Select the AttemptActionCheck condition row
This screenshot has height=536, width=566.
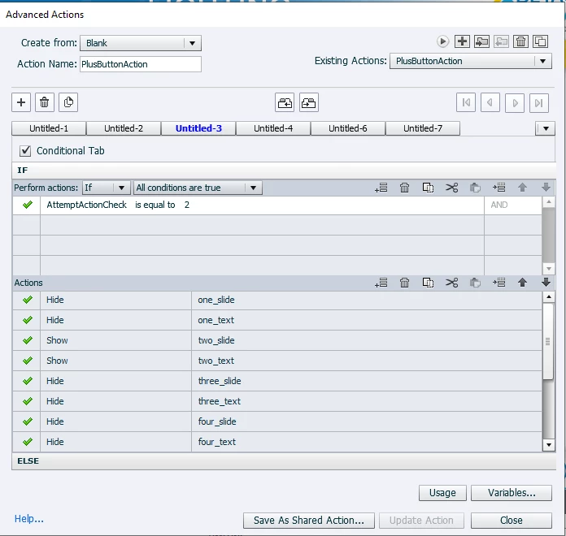[x=277, y=205]
